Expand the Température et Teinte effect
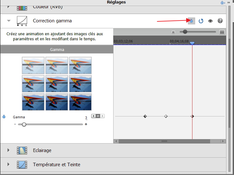This screenshot has width=234, height=175. (x=8, y=164)
